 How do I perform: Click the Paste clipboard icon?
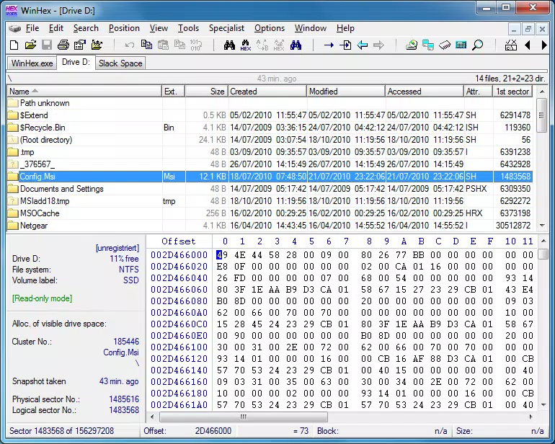pos(163,45)
